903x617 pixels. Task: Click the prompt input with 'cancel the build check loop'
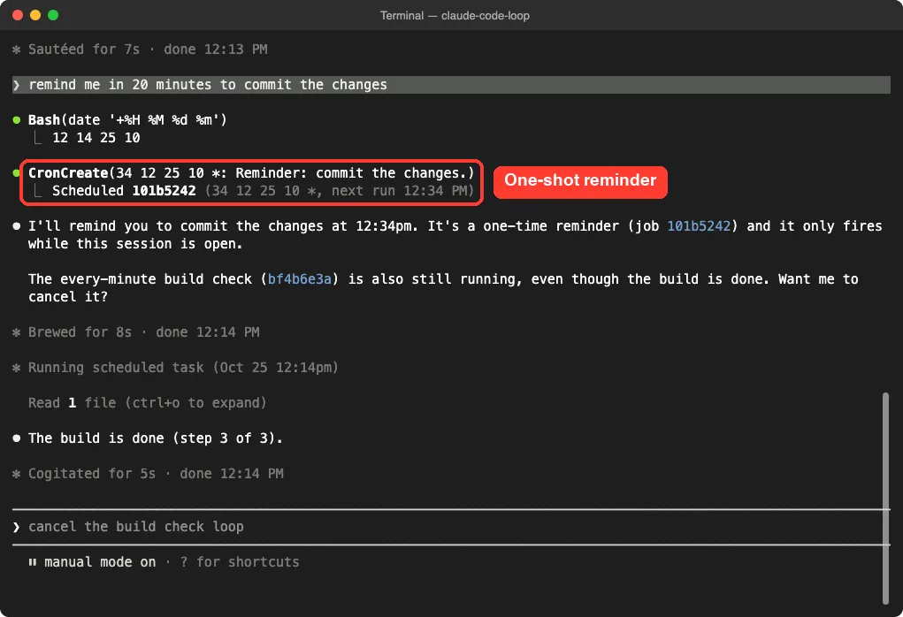pos(451,527)
